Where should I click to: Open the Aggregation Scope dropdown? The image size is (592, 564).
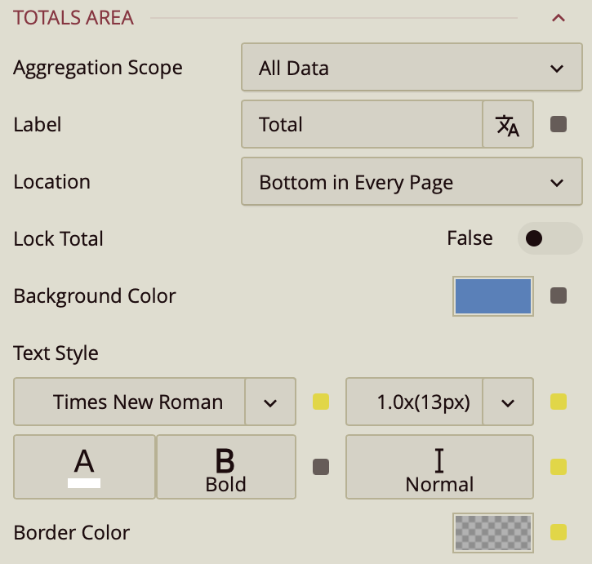(x=412, y=68)
